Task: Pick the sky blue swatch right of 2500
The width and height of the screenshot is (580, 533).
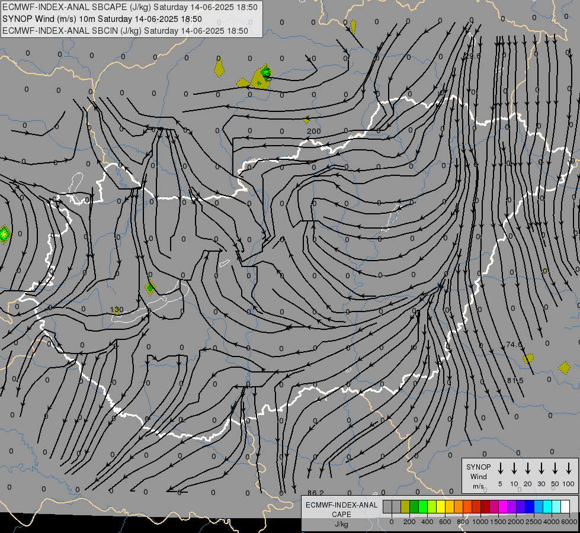Action: [539, 506]
